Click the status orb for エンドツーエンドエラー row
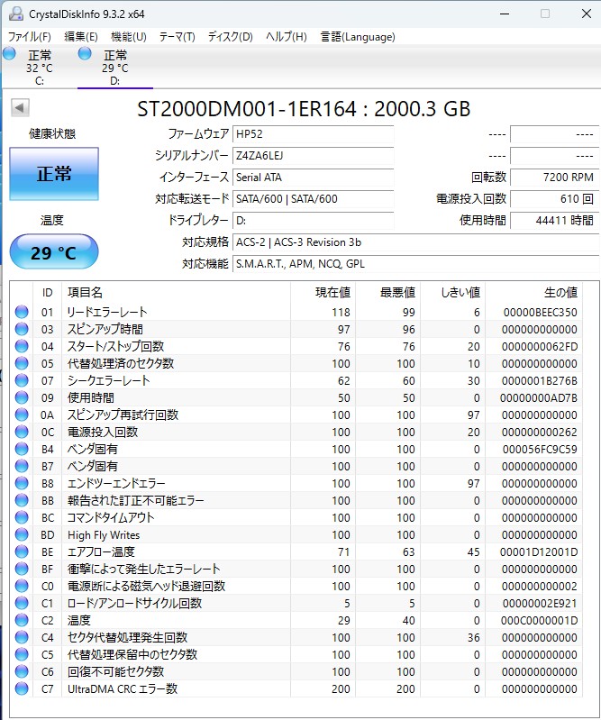The image size is (601, 720). (x=22, y=484)
